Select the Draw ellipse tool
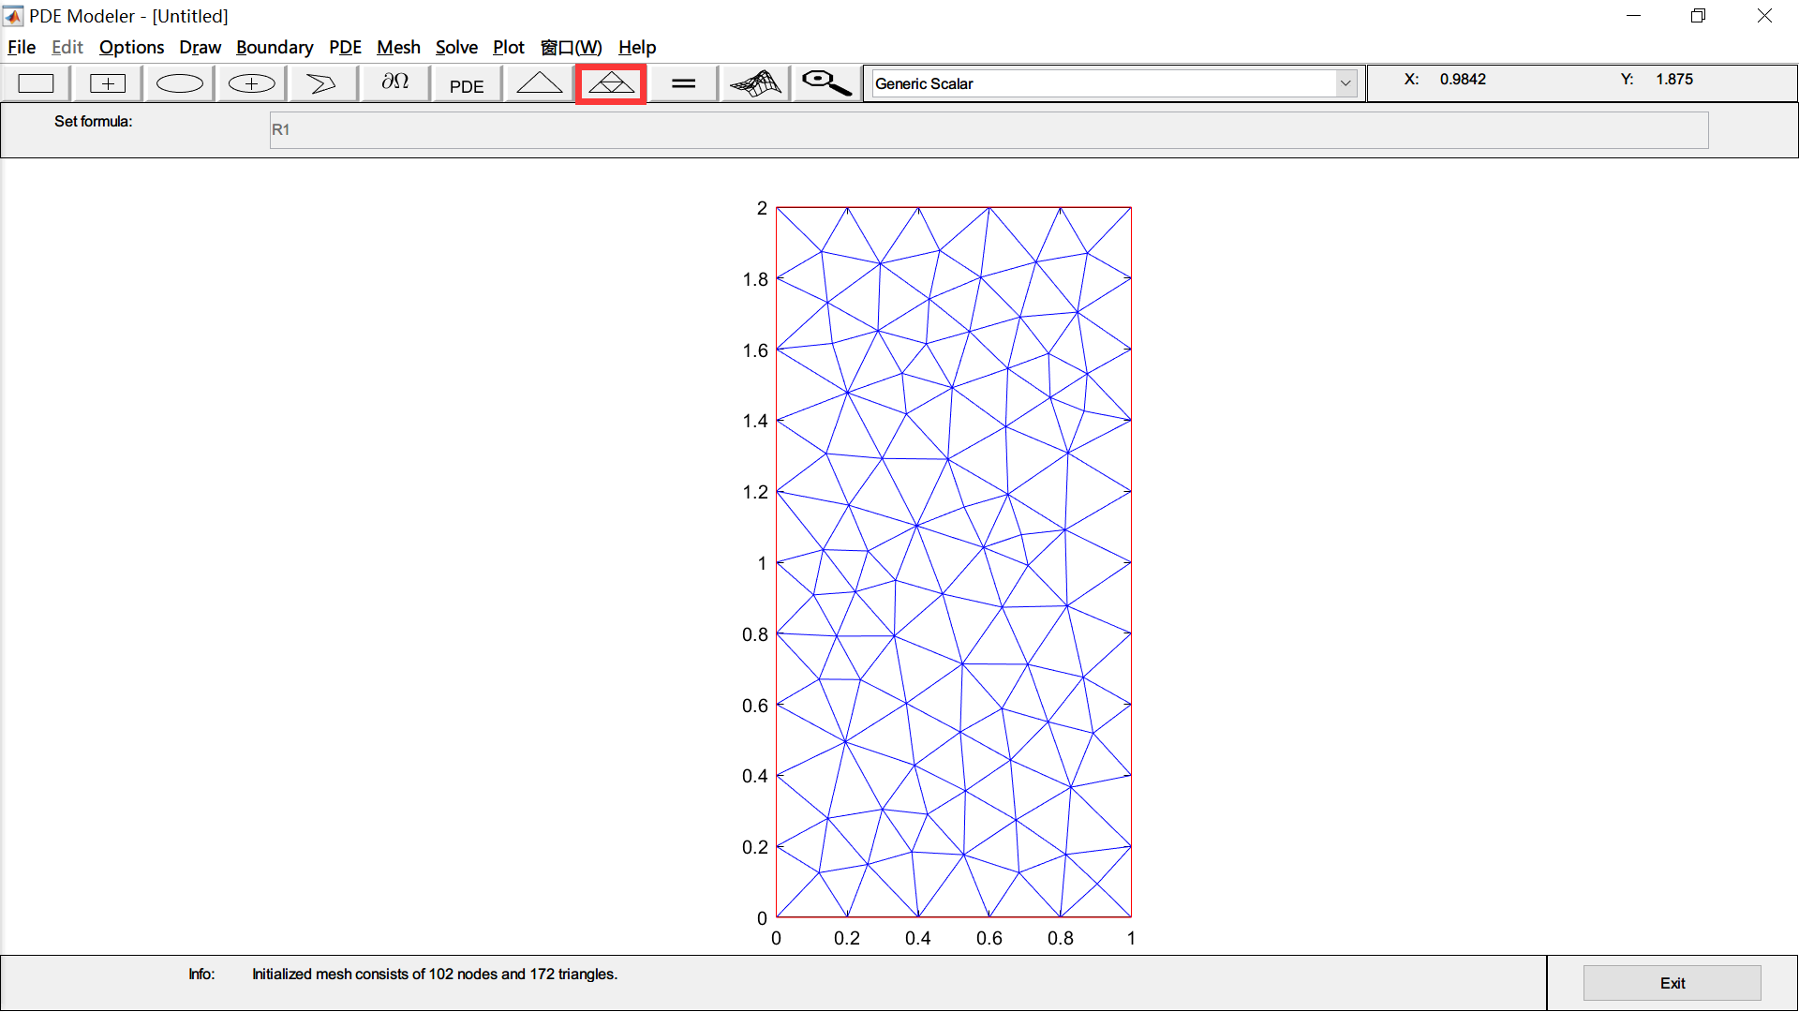1799x1012 pixels. coord(179,83)
